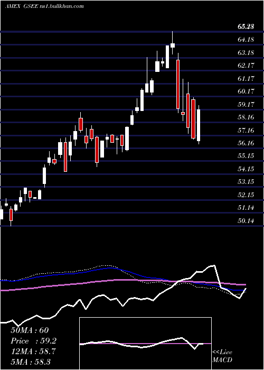Viewport: 264px width, 370px height.
Task: Select the tall red candle after the peak
Action: click(178, 85)
